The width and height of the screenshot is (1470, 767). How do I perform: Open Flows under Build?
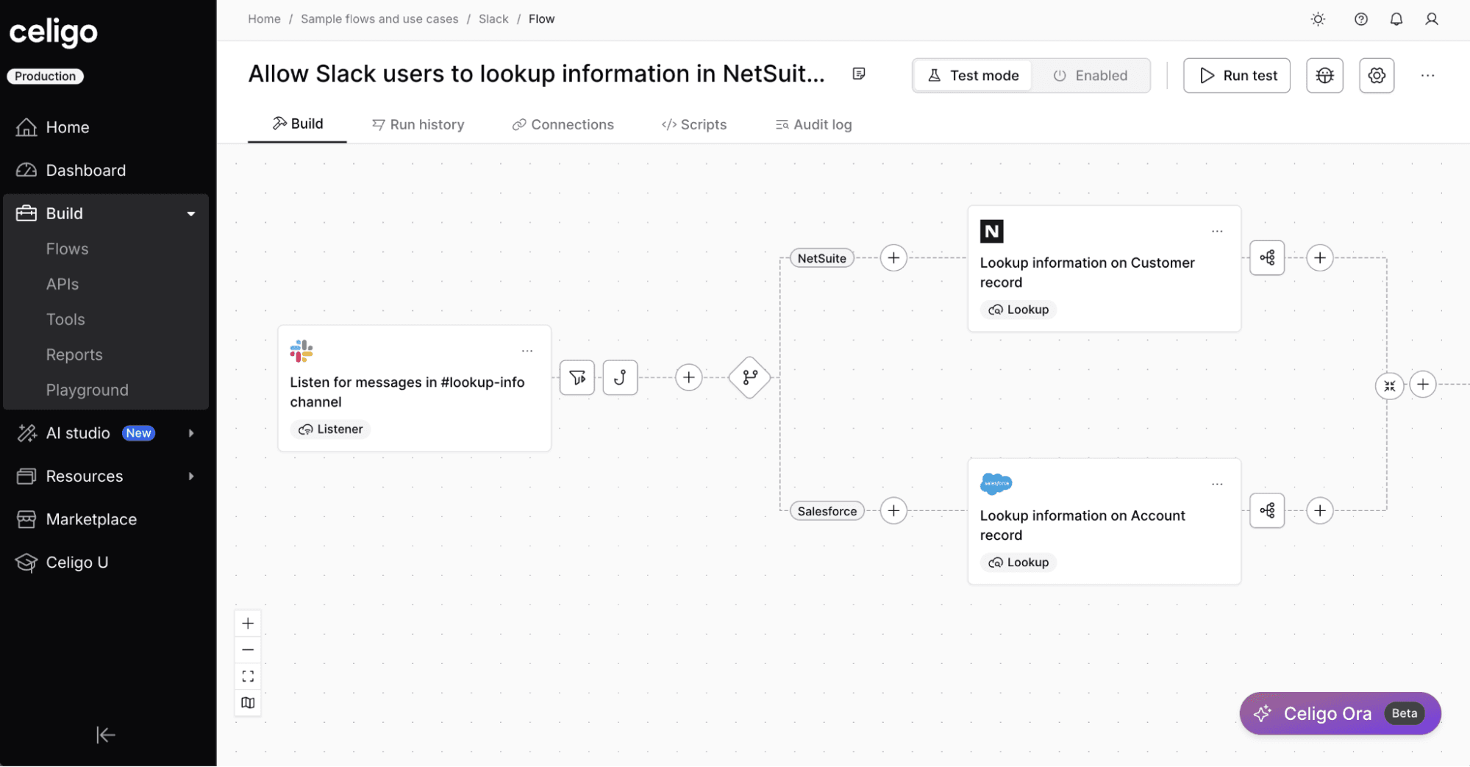point(67,249)
